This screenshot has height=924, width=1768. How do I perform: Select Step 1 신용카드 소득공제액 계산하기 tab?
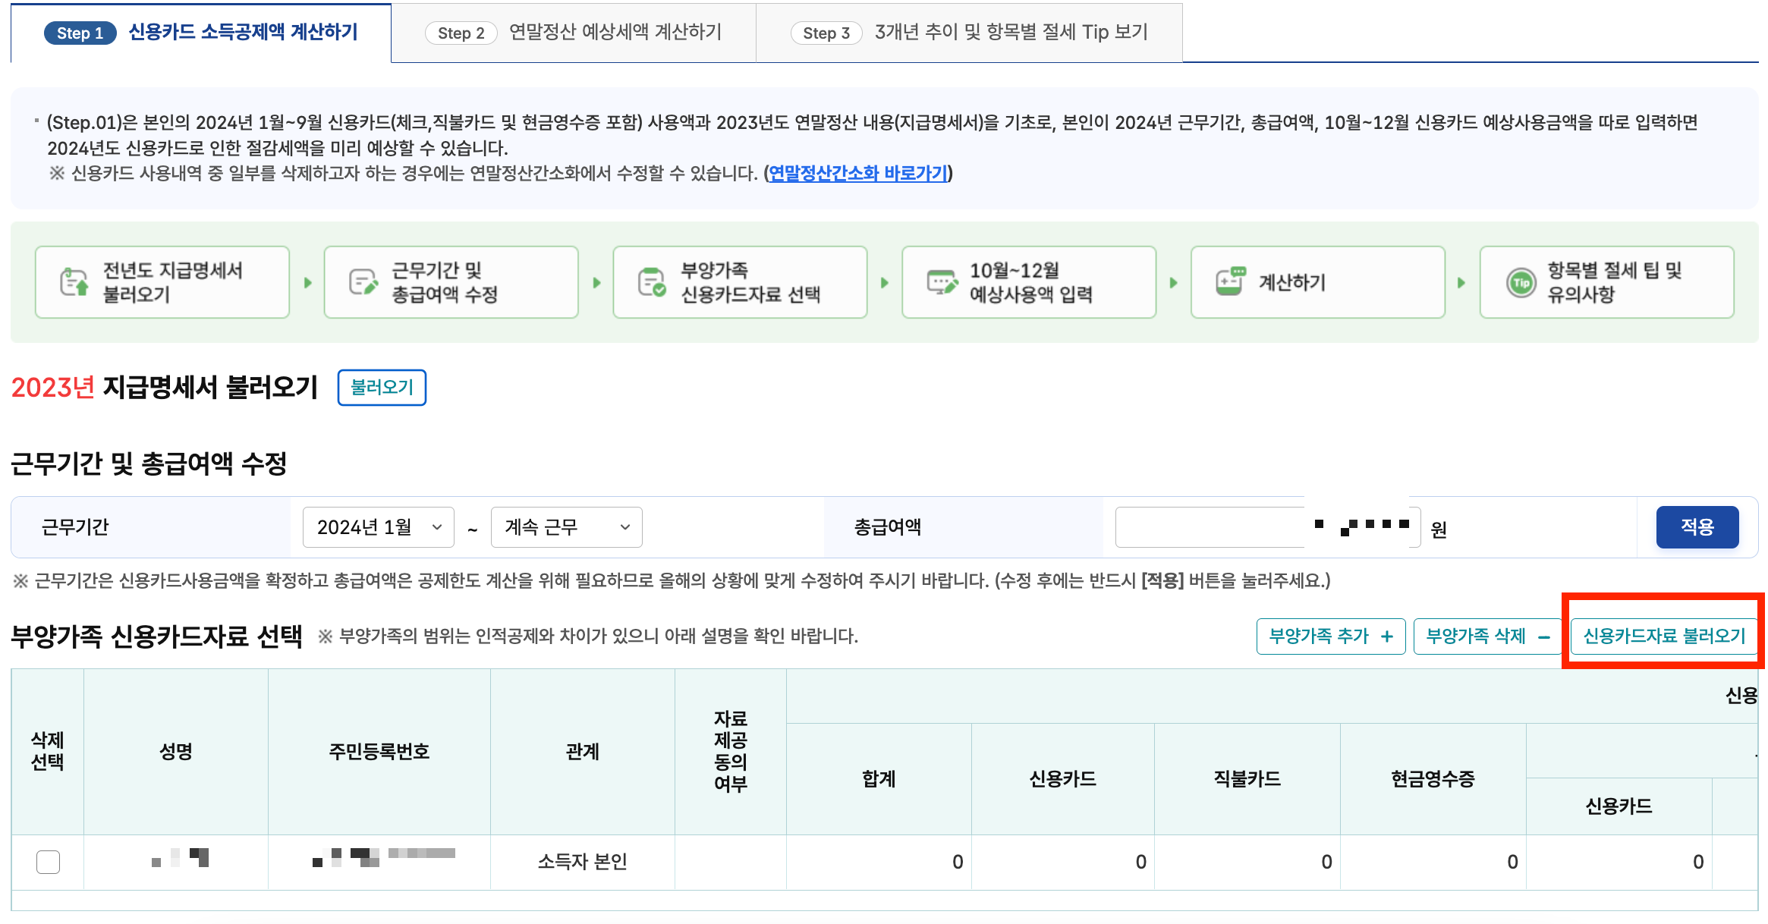pyautogui.click(x=201, y=33)
